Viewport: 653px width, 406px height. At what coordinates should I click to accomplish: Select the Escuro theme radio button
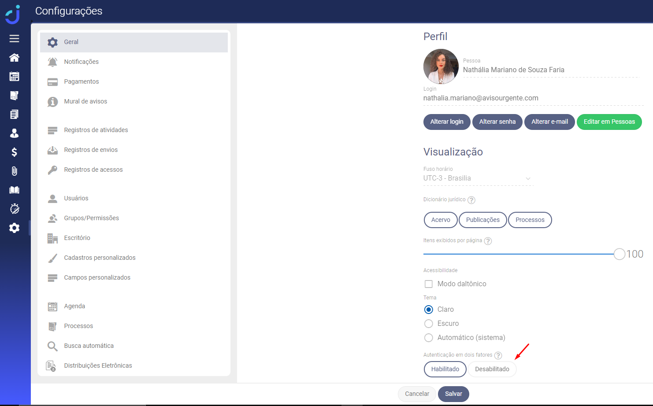pos(428,324)
